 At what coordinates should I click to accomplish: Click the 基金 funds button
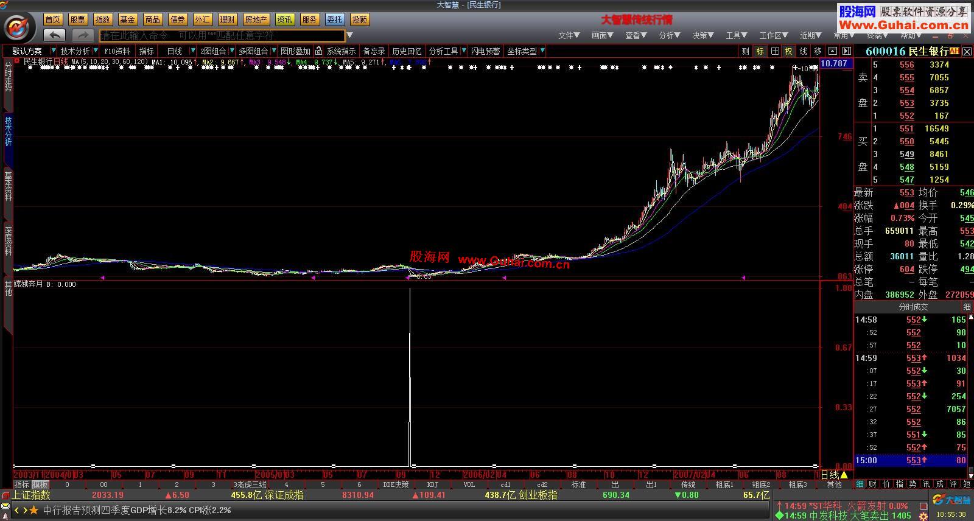(127, 19)
